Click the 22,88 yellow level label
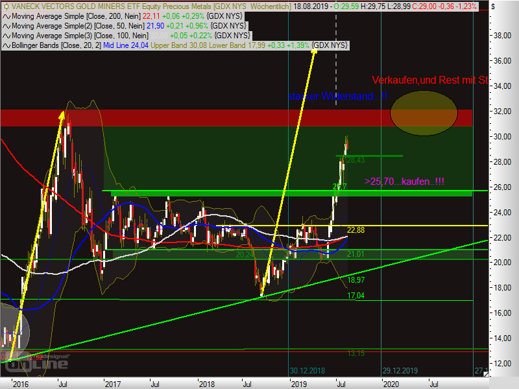Image resolution: width=519 pixels, height=389 pixels. (x=356, y=230)
